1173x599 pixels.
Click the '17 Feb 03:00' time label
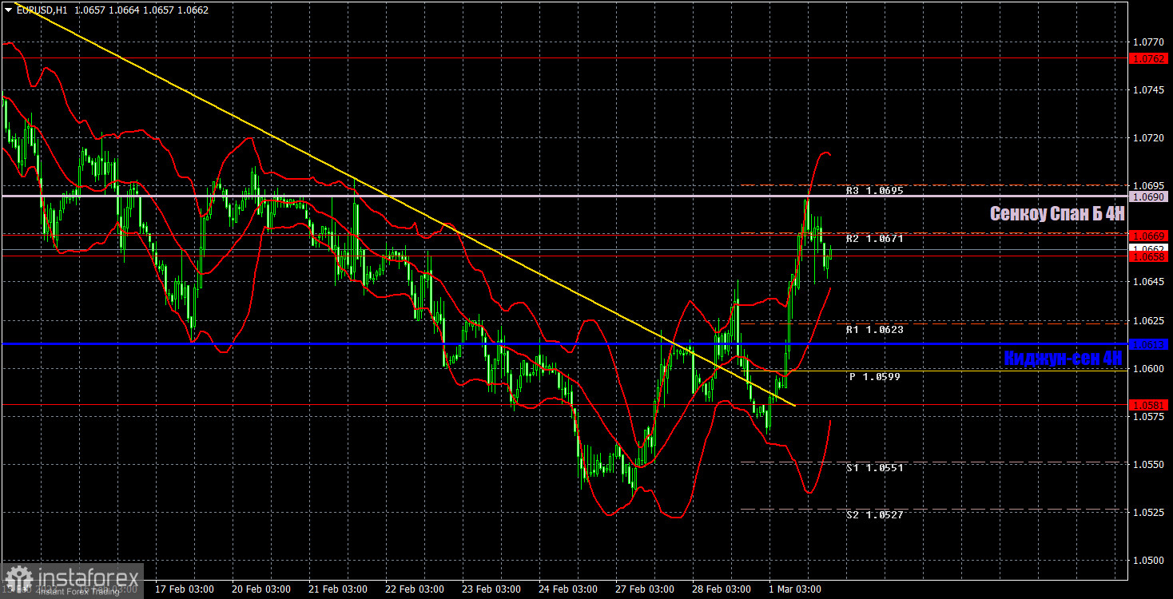[185, 589]
